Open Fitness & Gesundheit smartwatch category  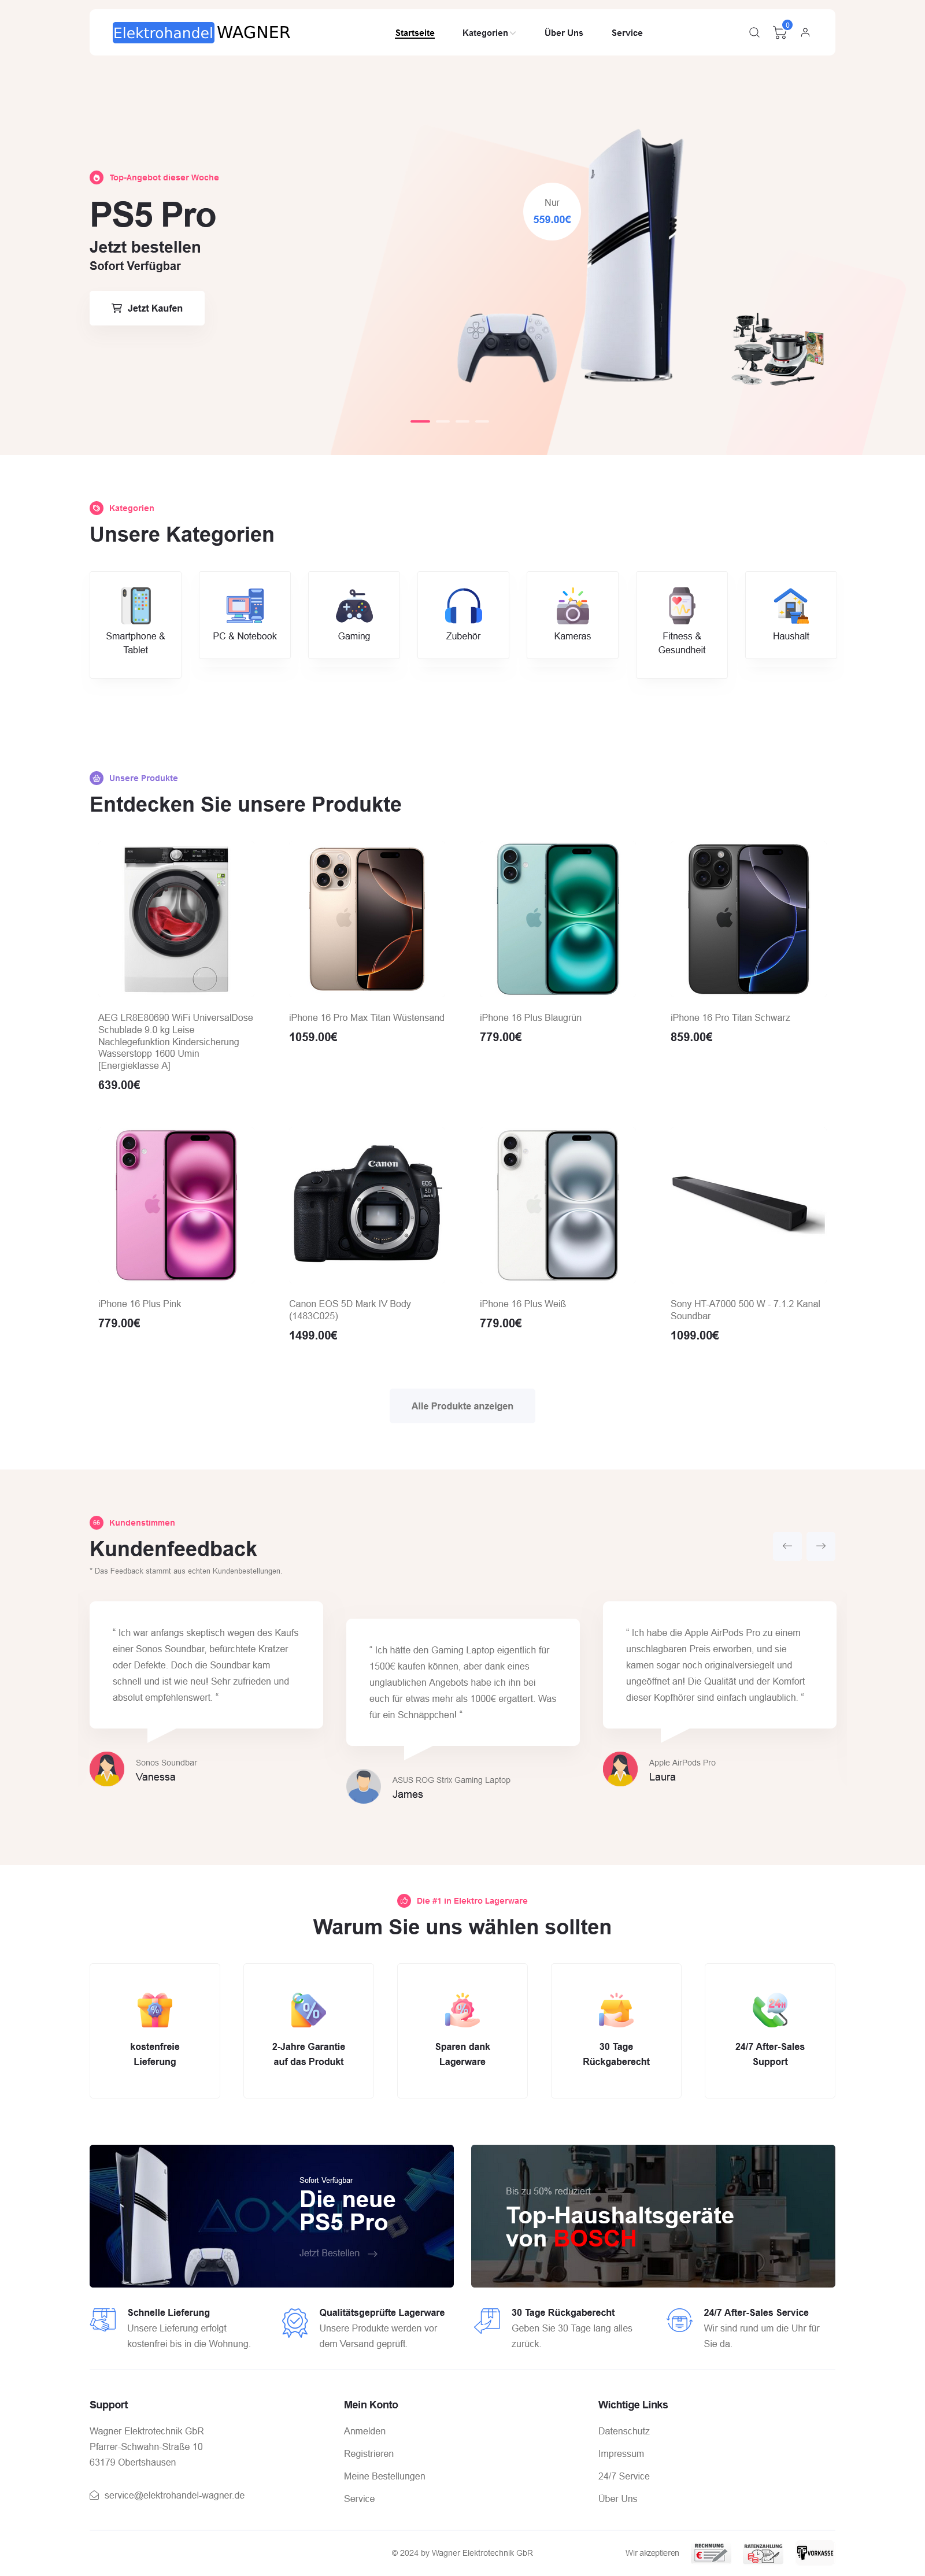[x=682, y=625]
